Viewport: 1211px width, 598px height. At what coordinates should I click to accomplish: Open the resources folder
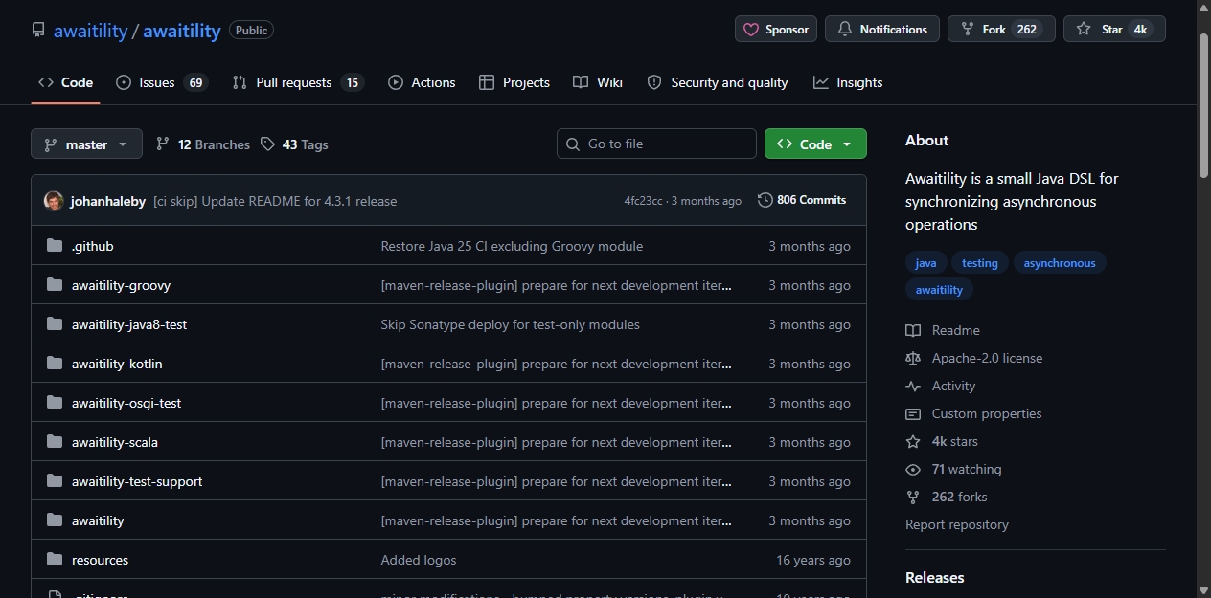(100, 560)
